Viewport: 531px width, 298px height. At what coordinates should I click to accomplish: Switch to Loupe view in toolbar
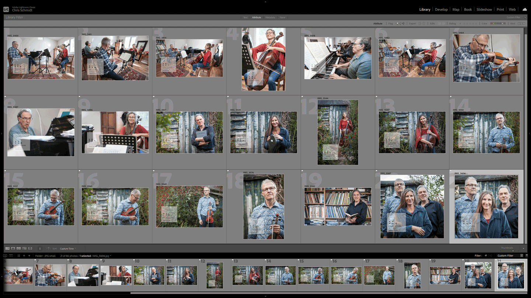(x=13, y=249)
